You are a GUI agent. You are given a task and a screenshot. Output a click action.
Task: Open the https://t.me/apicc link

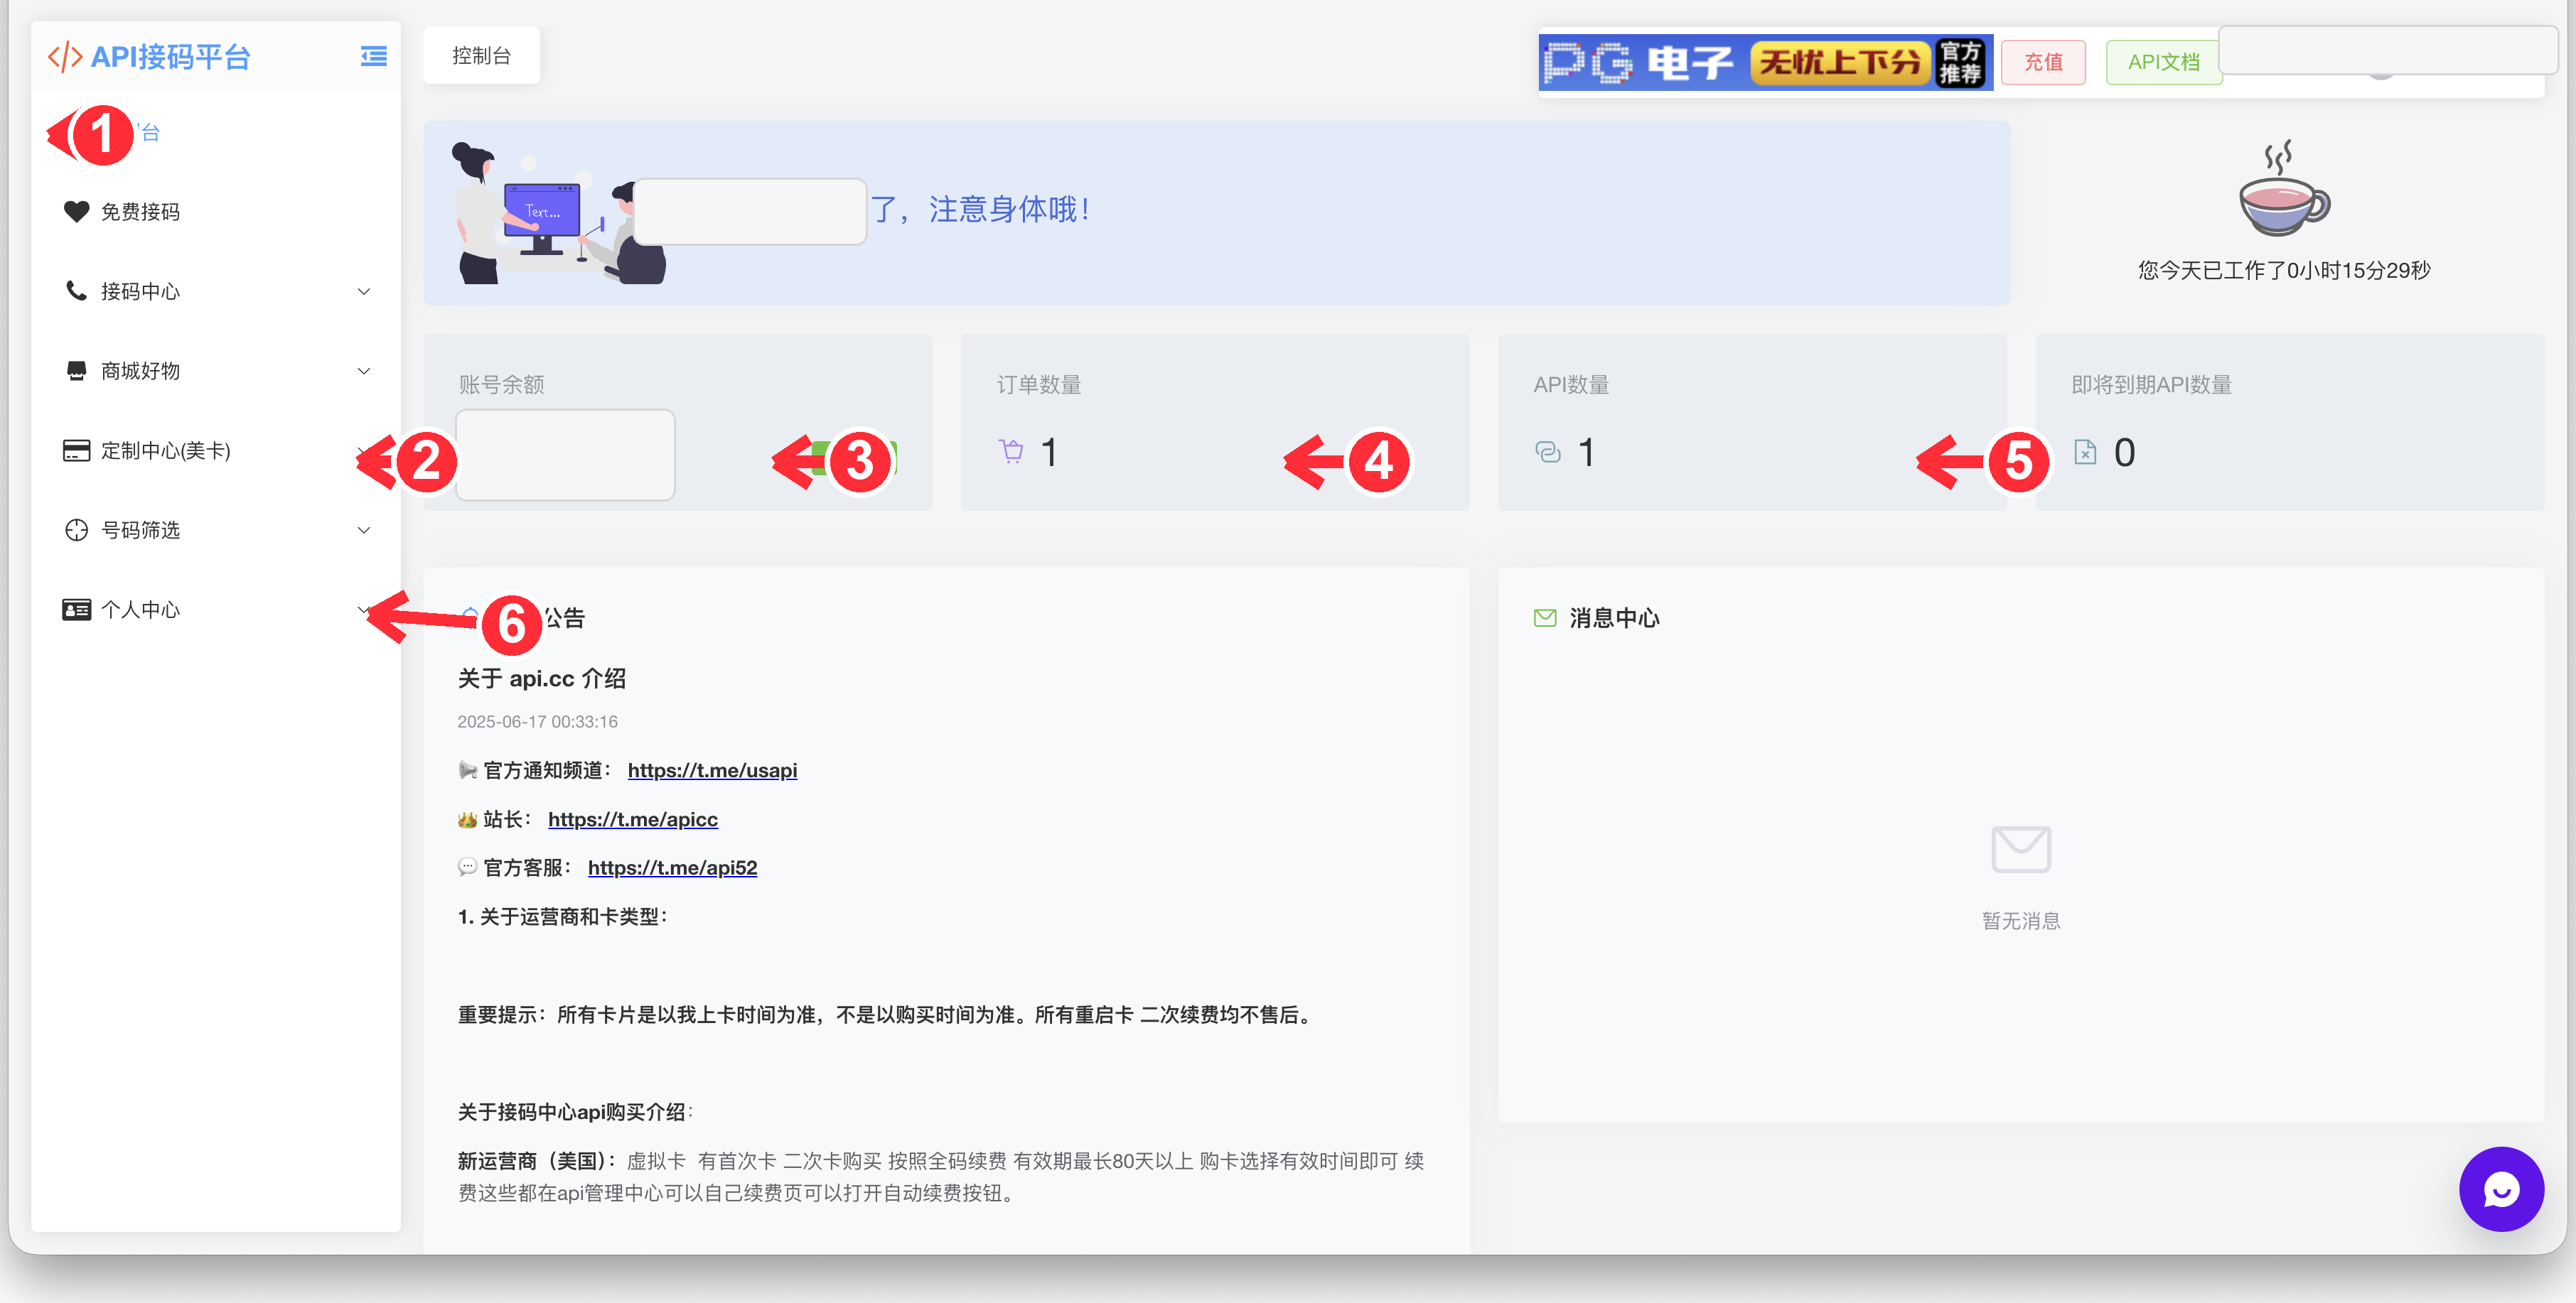(x=633, y=819)
